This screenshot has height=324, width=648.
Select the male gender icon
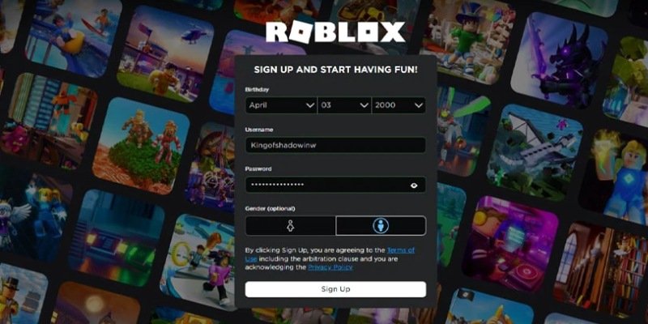[381, 226]
